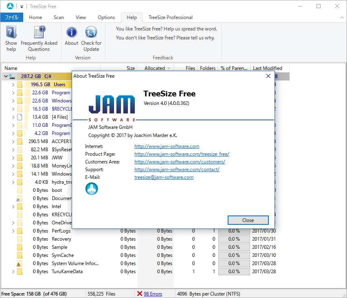Close the About dialog with X

(268, 76)
